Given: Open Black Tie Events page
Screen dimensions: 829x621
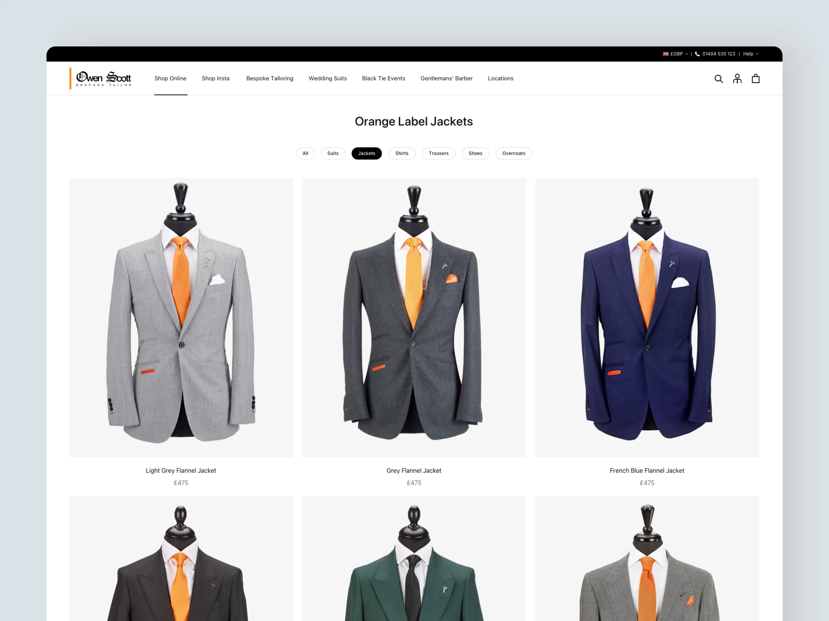Looking at the screenshot, I should point(383,79).
